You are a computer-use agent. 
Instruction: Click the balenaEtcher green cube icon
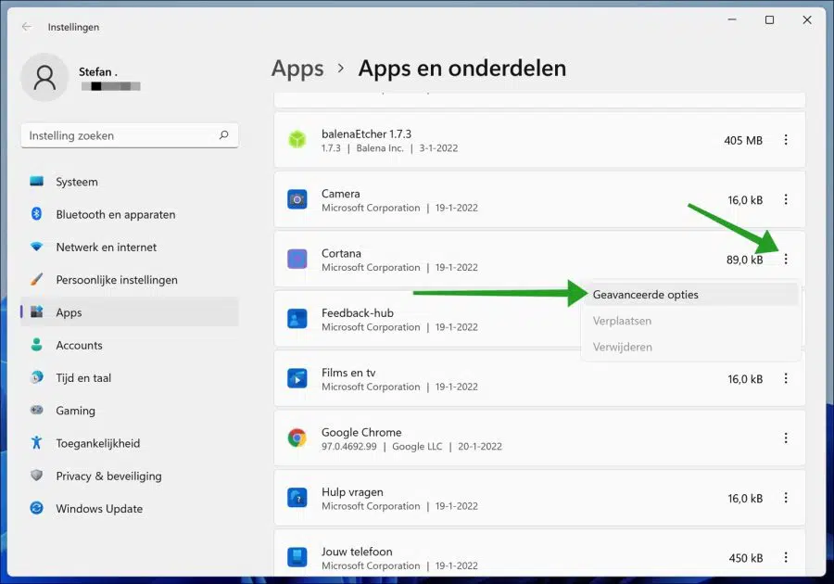tap(297, 140)
